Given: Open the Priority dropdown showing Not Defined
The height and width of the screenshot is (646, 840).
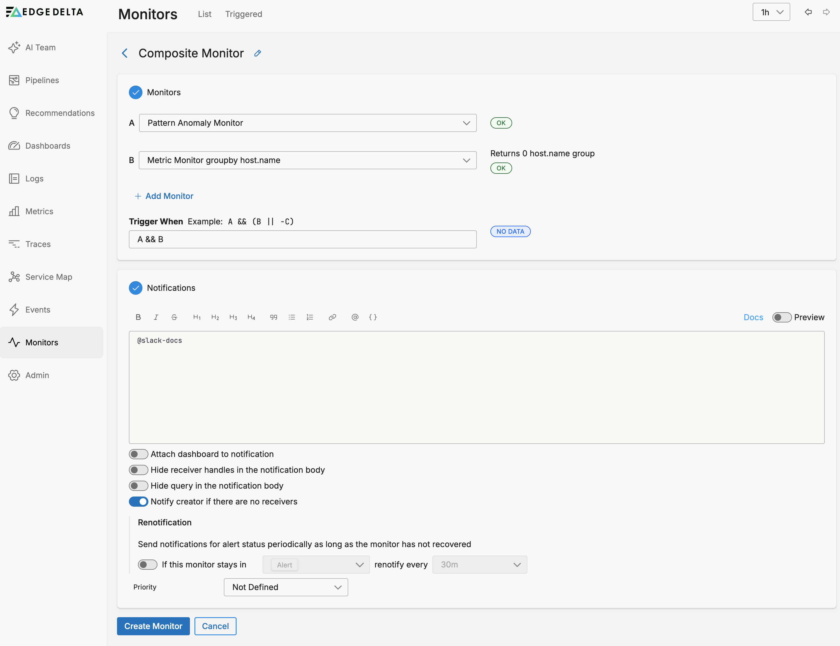Looking at the screenshot, I should 285,587.
